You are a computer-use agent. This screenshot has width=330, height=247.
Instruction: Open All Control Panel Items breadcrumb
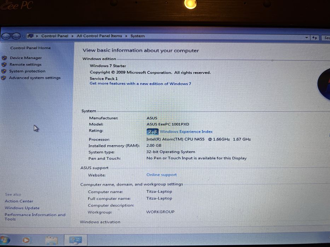pos(99,36)
